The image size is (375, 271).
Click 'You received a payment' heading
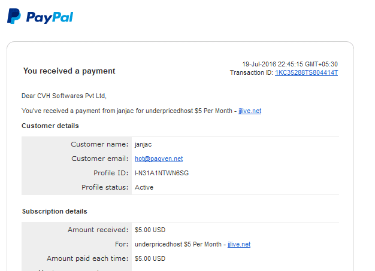tap(69, 71)
